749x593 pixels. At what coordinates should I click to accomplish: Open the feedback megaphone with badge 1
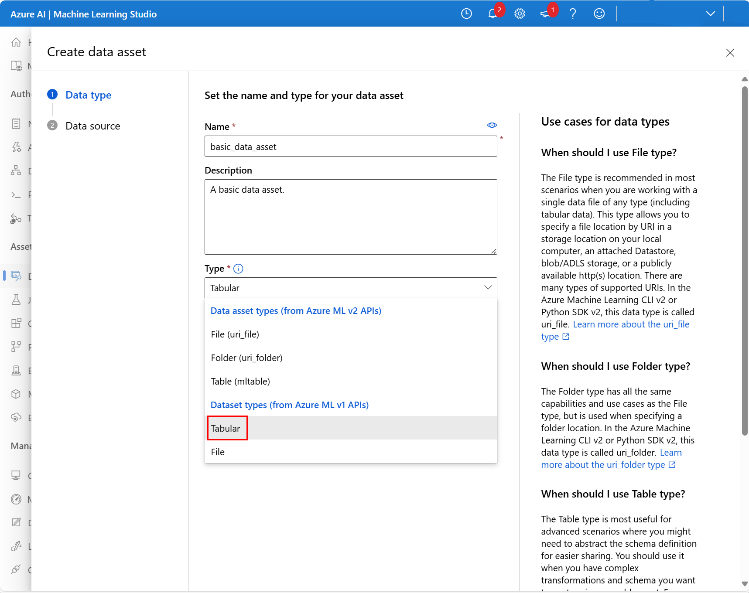(x=545, y=14)
